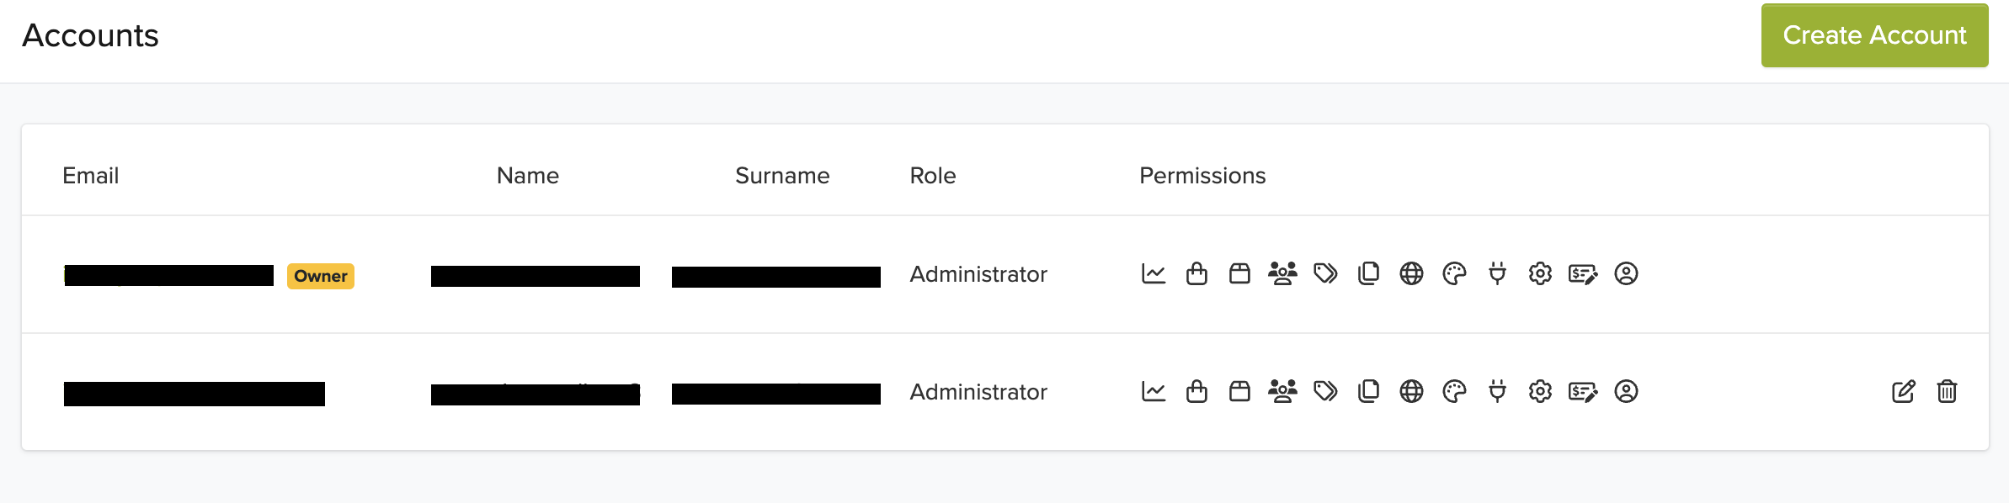Click the Permissions column header
Viewport: 2009px width, 503px height.
tap(1202, 176)
